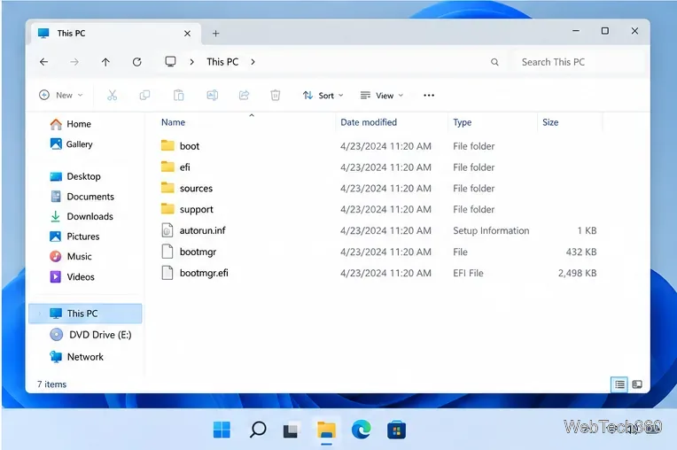Sort by Date modified column header
Viewport: 677px width, 450px height.
369,122
